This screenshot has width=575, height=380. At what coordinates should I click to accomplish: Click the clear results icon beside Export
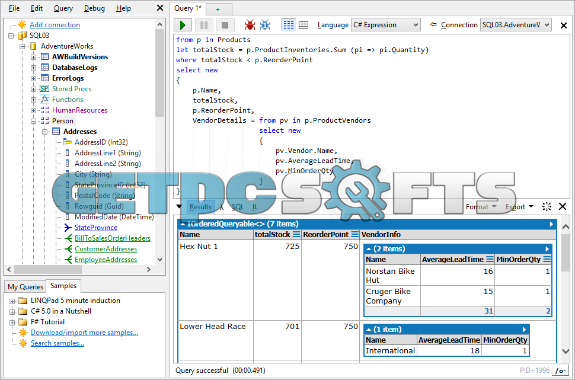click(547, 206)
